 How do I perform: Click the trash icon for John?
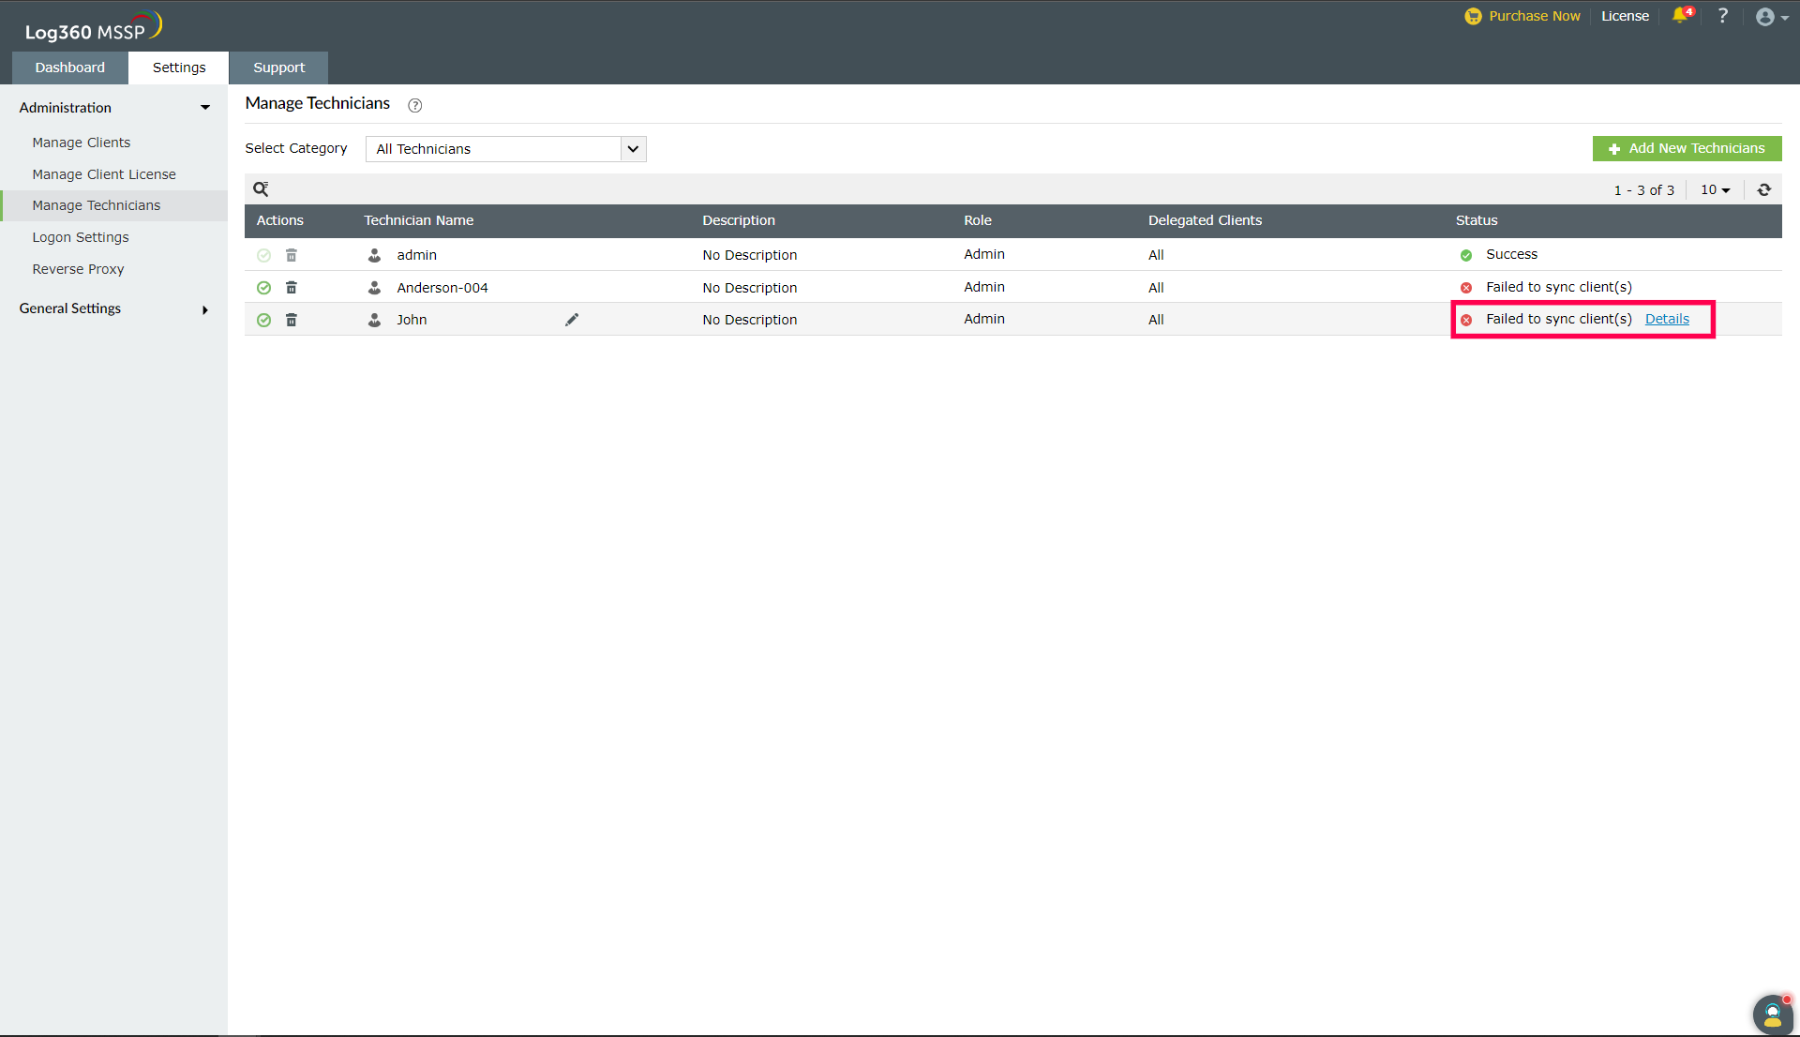tap(292, 320)
